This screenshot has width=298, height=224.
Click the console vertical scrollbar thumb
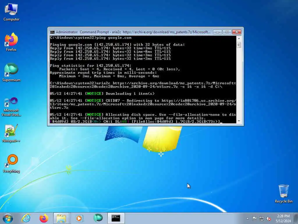click(239, 45)
